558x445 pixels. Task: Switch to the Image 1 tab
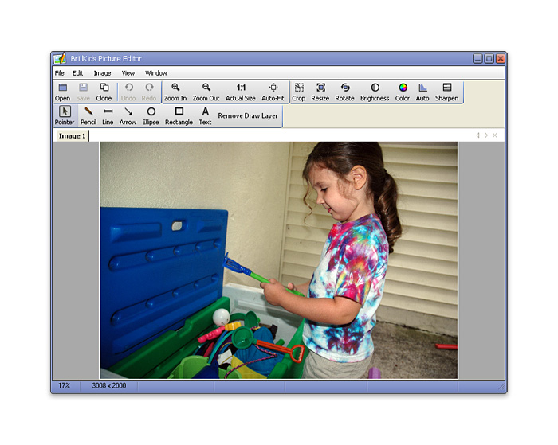pos(72,136)
